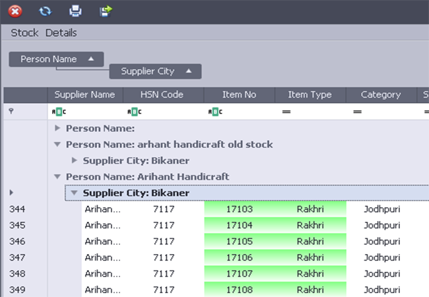The width and height of the screenshot is (429, 297).
Task: Sort by HSN Code column header
Action: click(163, 94)
